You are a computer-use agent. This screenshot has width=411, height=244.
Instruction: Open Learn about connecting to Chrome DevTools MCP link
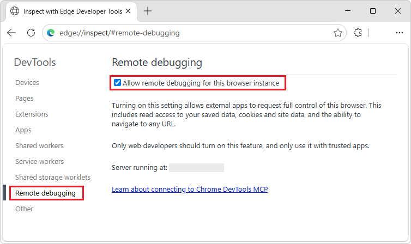pos(190,190)
